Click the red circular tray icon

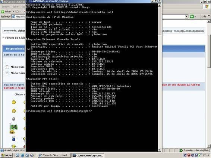pos(189,155)
